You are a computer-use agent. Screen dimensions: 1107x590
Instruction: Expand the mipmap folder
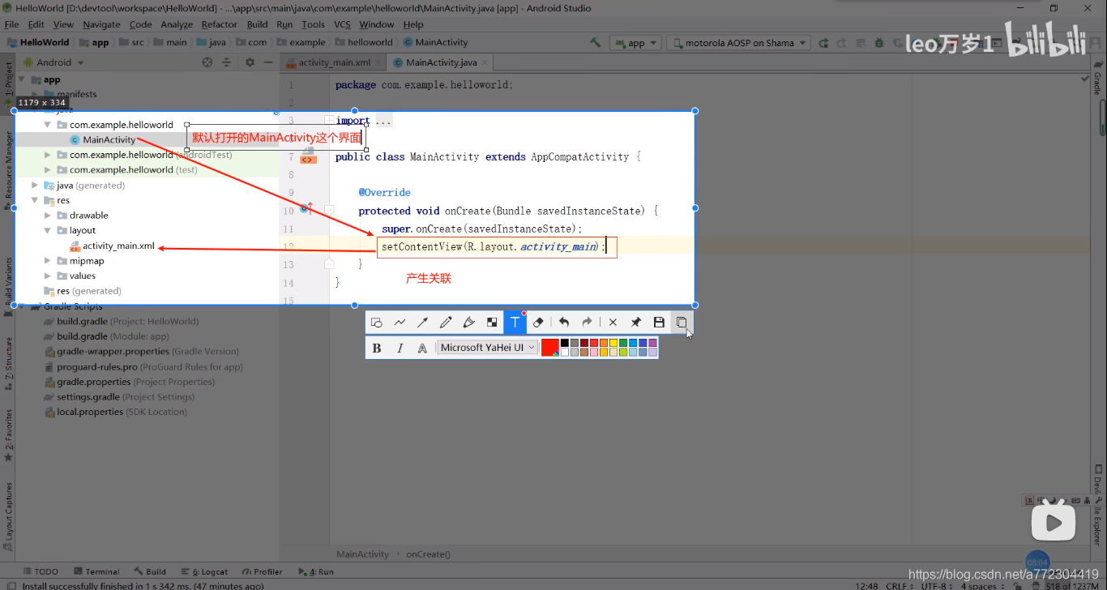[x=48, y=261]
